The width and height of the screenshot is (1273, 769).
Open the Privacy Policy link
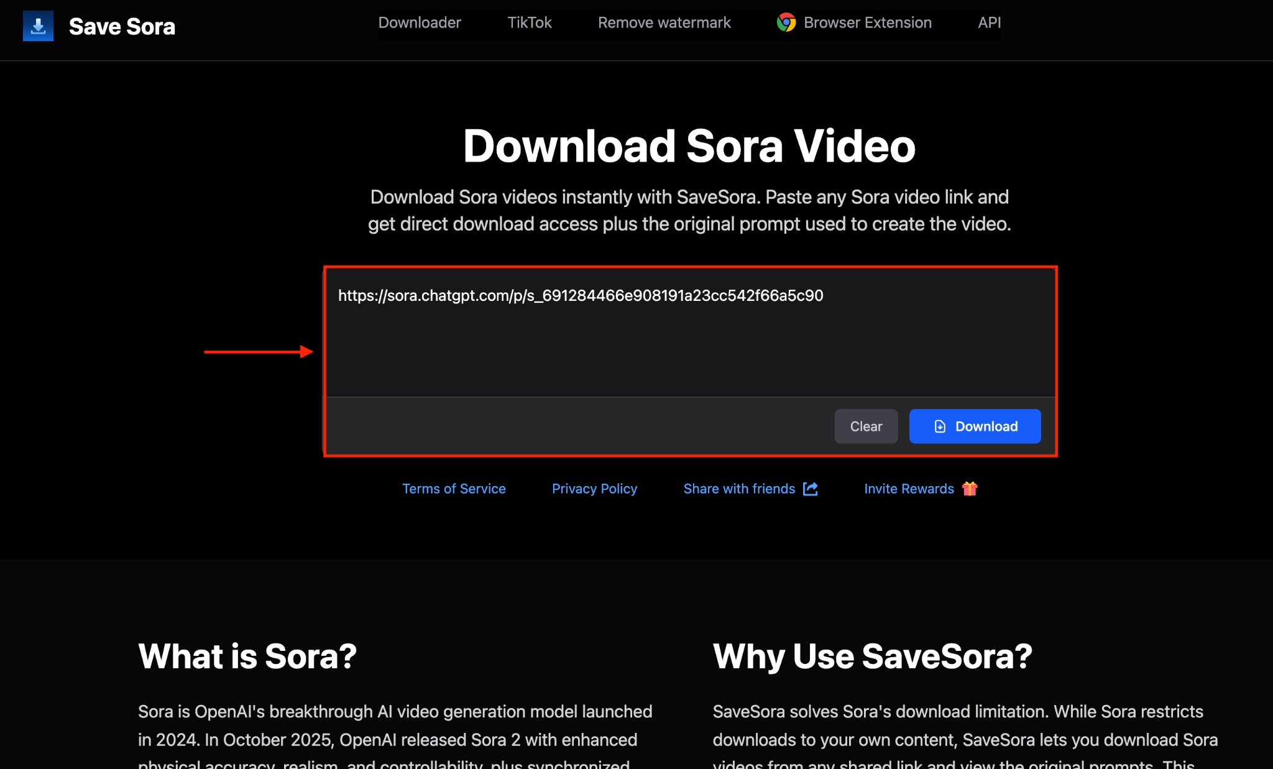tap(594, 489)
